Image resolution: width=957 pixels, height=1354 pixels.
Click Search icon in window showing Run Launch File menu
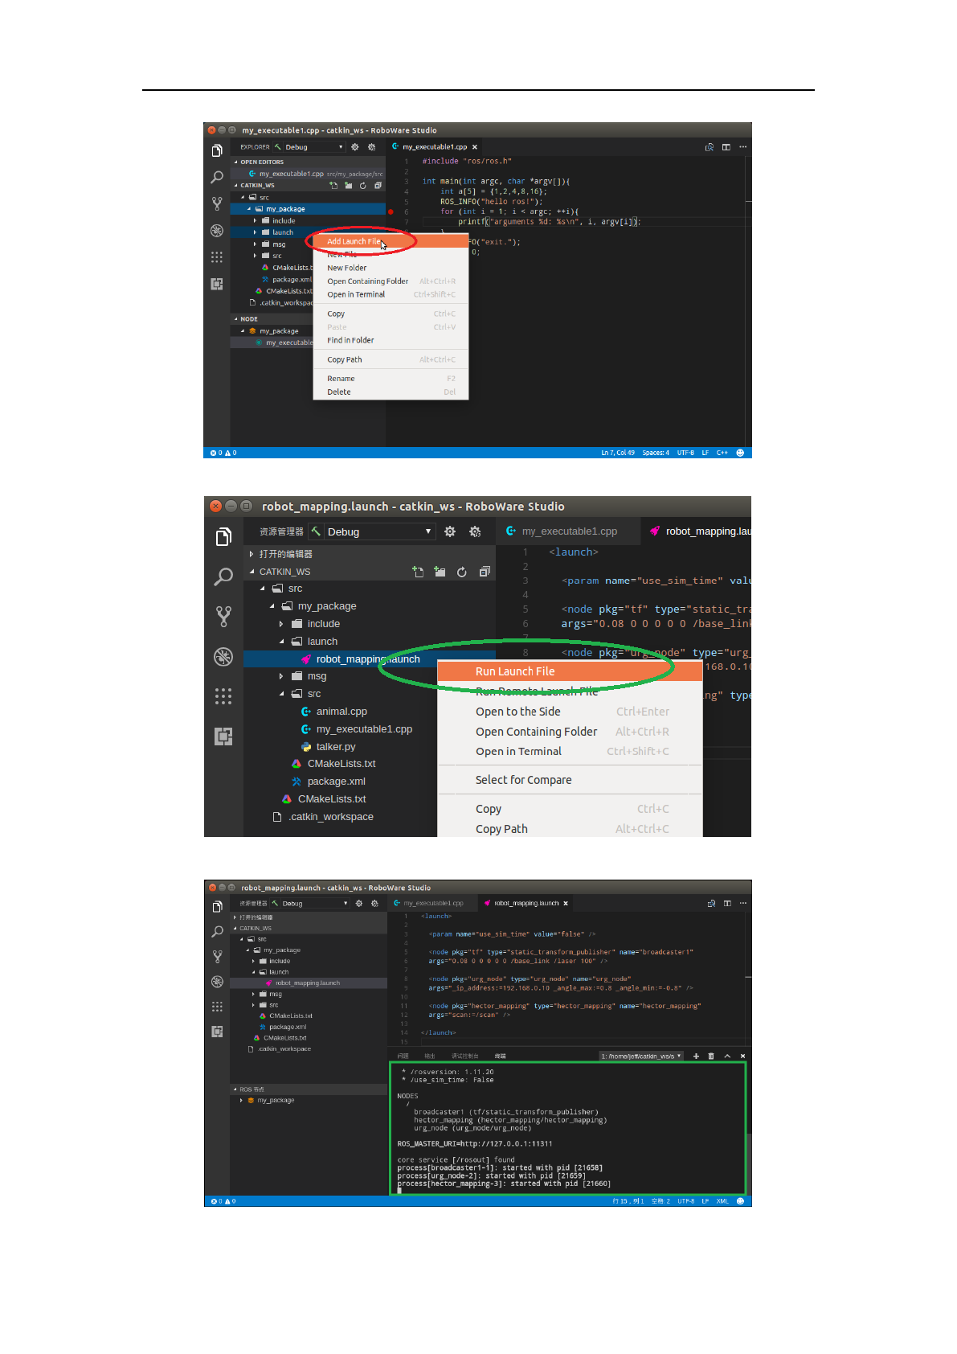tap(223, 576)
